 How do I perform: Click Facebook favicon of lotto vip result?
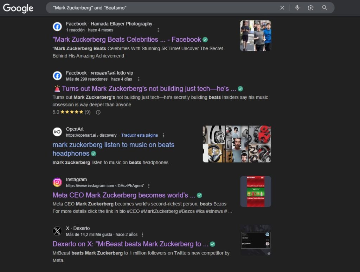click(57, 76)
